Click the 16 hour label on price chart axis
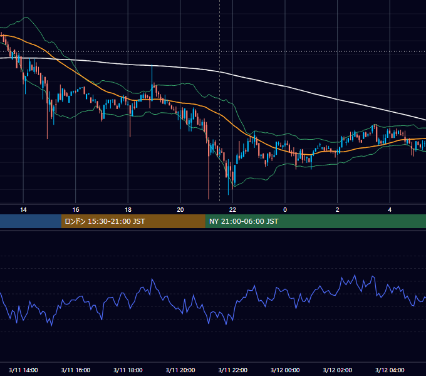This screenshot has height=376, width=426. [x=76, y=210]
